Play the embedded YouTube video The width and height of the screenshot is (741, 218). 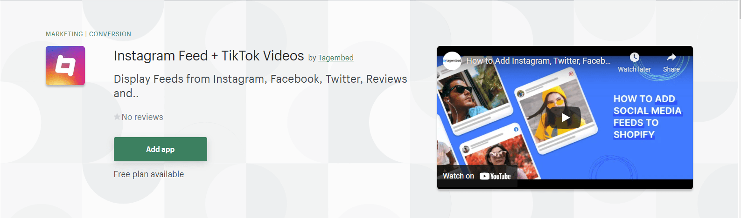coord(565,118)
